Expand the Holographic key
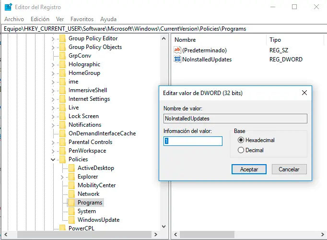 pyautogui.click(x=53, y=65)
